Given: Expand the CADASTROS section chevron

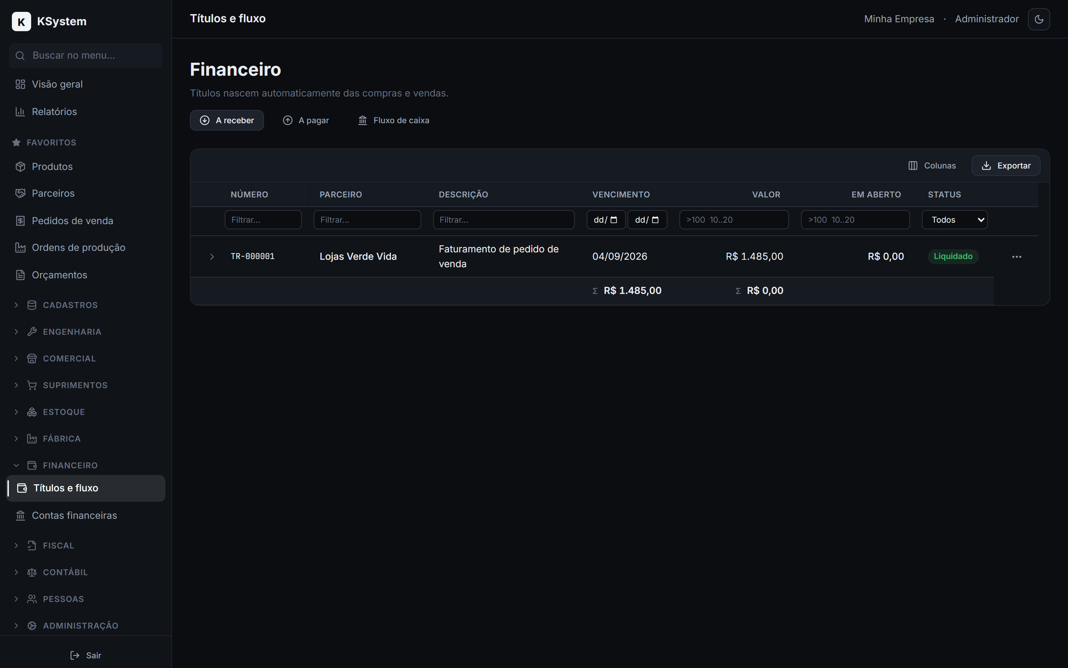Looking at the screenshot, I should (x=16, y=305).
